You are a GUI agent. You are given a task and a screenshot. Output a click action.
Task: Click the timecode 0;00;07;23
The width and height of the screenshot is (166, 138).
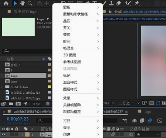coord(18,119)
